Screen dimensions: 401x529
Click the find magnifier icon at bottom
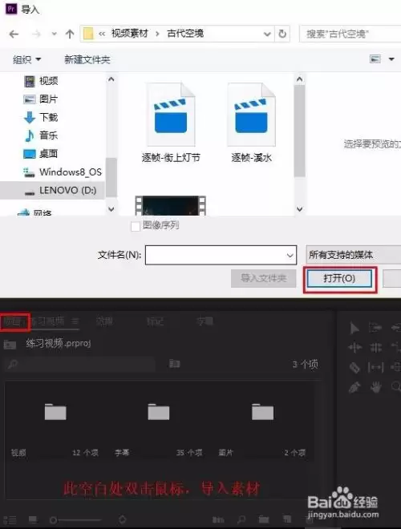[x=241, y=519]
